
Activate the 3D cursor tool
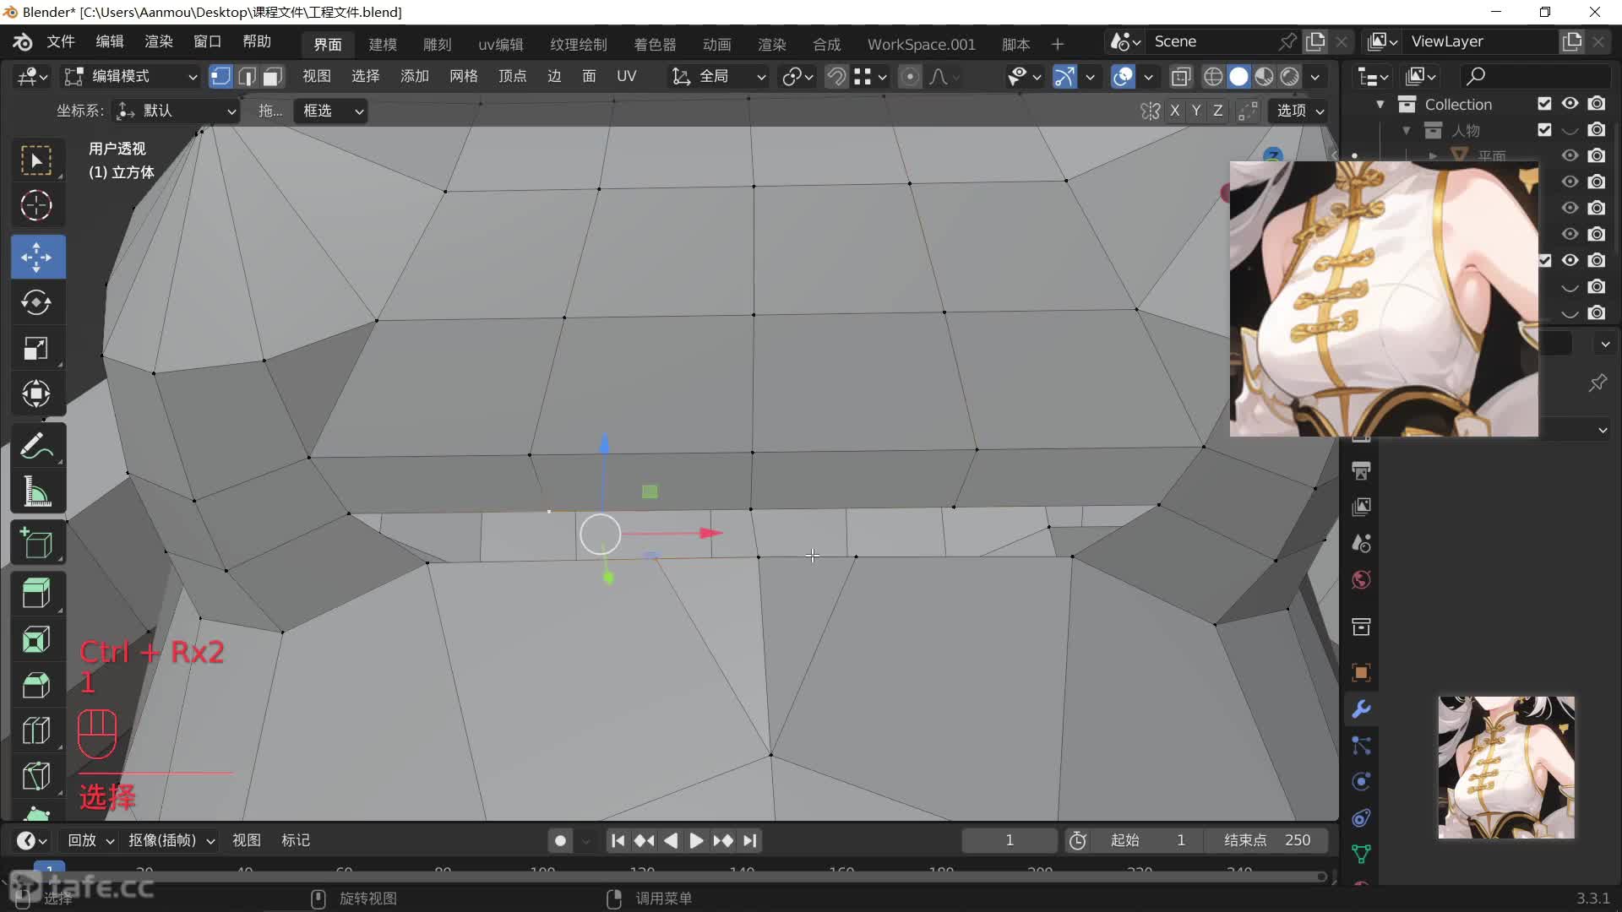point(36,205)
